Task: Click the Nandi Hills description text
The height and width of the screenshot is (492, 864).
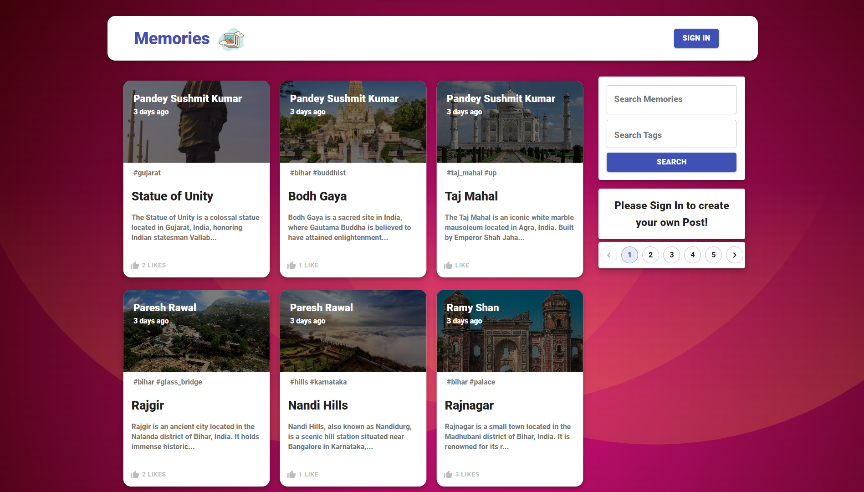Action: [350, 436]
